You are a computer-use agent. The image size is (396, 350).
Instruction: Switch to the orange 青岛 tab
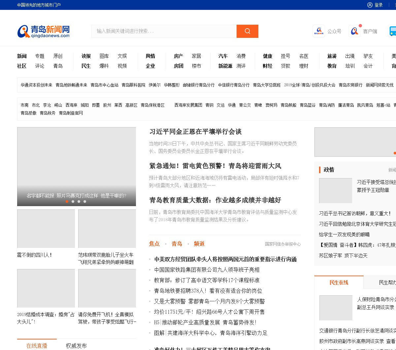click(177, 244)
